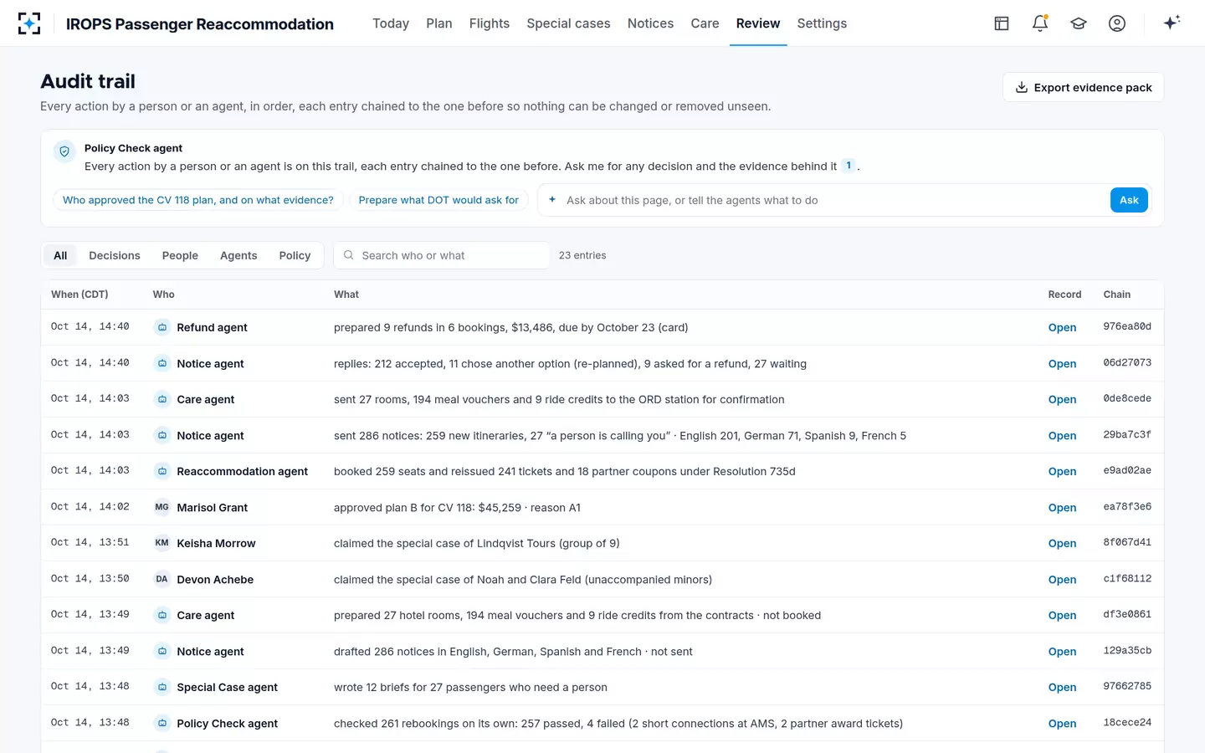Click the Refund agent bot icon
The height and width of the screenshot is (753, 1205).
[x=162, y=327]
